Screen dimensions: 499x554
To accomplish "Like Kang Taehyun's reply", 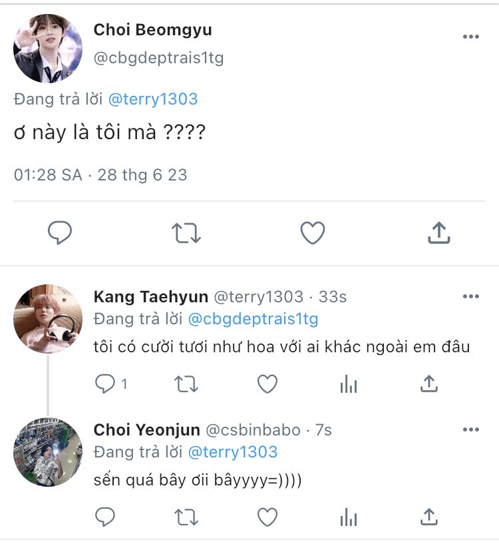I will 267,384.
